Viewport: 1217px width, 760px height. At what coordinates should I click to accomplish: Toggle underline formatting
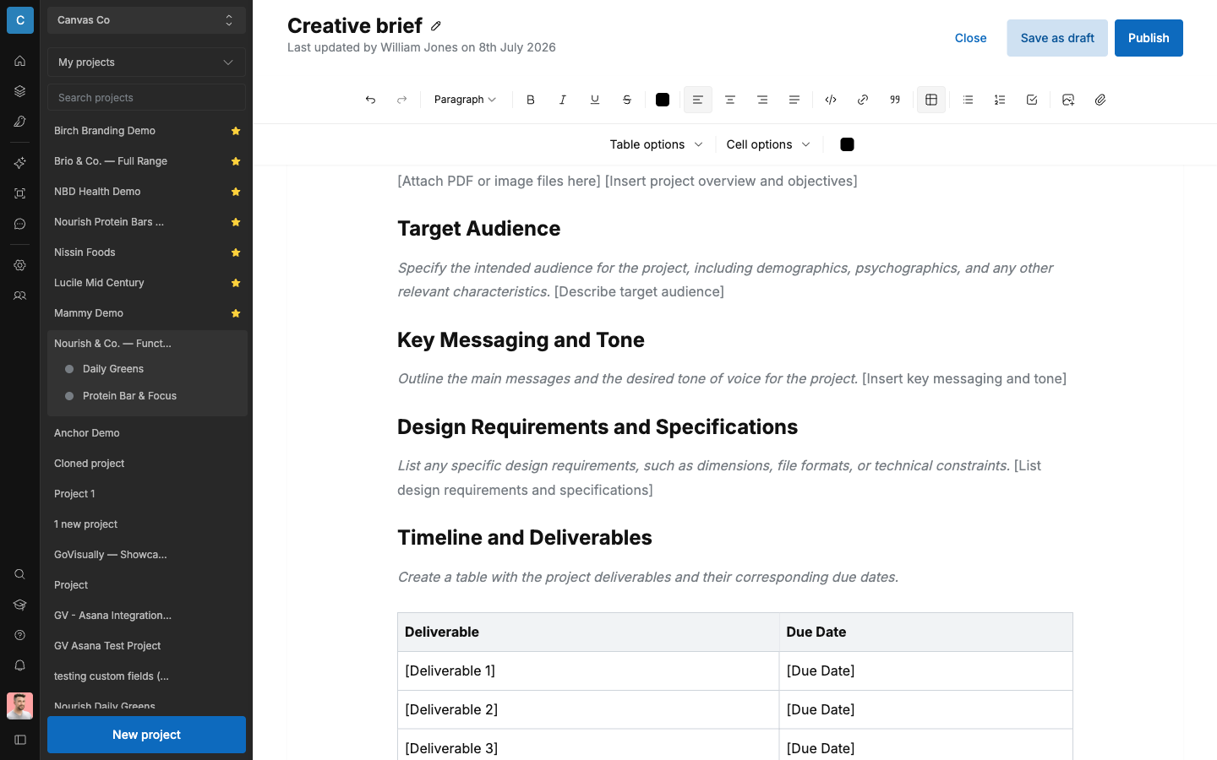(x=595, y=100)
